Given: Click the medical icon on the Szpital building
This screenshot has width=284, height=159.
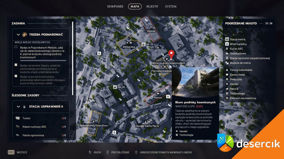Looking at the screenshot, I should (151, 27).
